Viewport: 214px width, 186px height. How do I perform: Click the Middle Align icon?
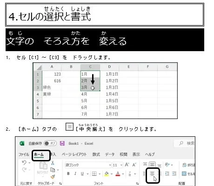pyautogui.click(x=152, y=164)
